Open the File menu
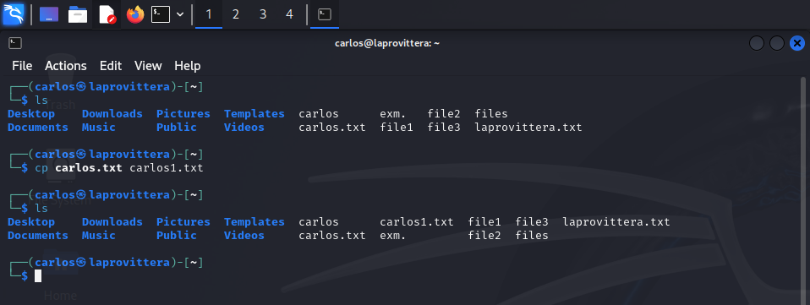 [x=22, y=66]
